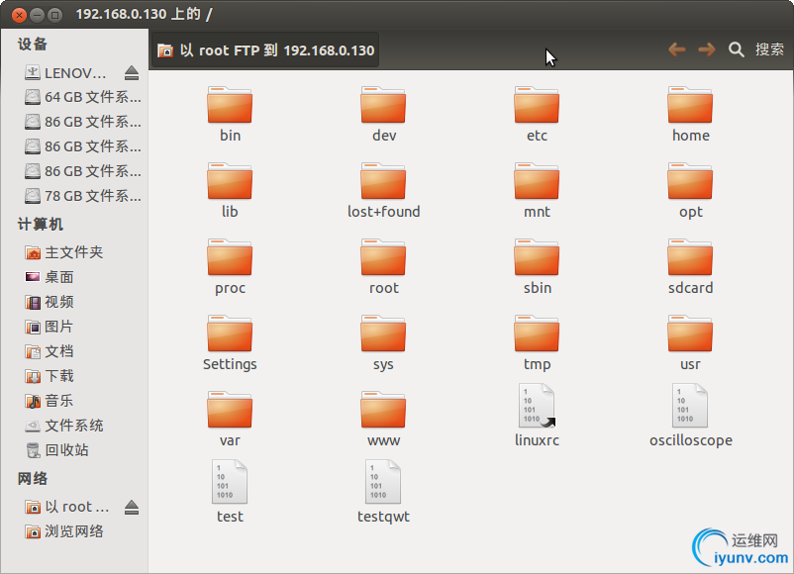Open 回收站 trash in sidebar
794x574 pixels.
click(56, 450)
